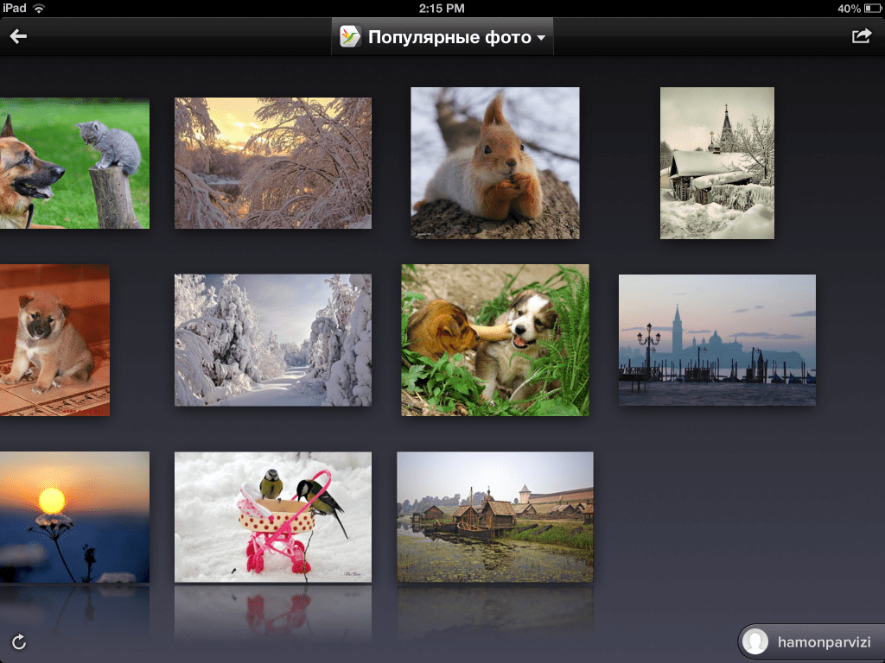Screen dimensions: 885x663
Task: Open the dog and kitten photo
Action: tap(73, 163)
